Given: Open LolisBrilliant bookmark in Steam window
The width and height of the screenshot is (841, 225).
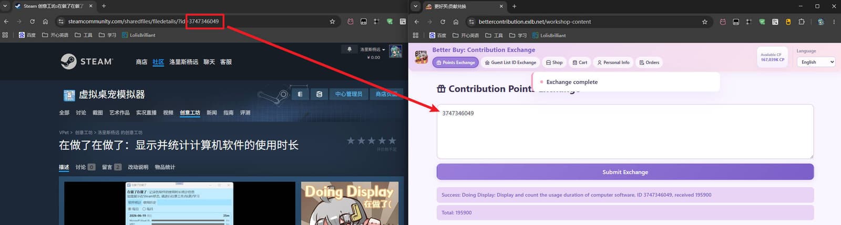Looking at the screenshot, I should 139,35.
